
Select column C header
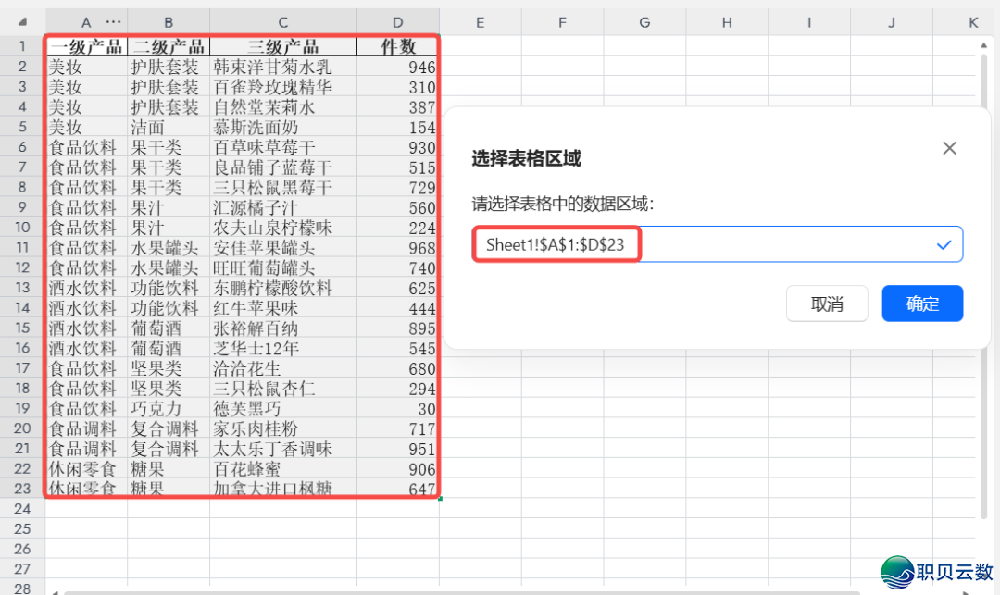(x=283, y=22)
